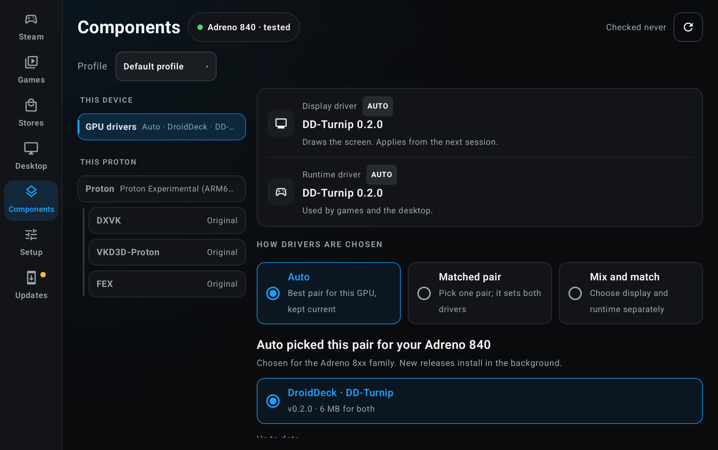Click THIS DEVICE section label
This screenshot has height=450, width=718.
[107, 100]
